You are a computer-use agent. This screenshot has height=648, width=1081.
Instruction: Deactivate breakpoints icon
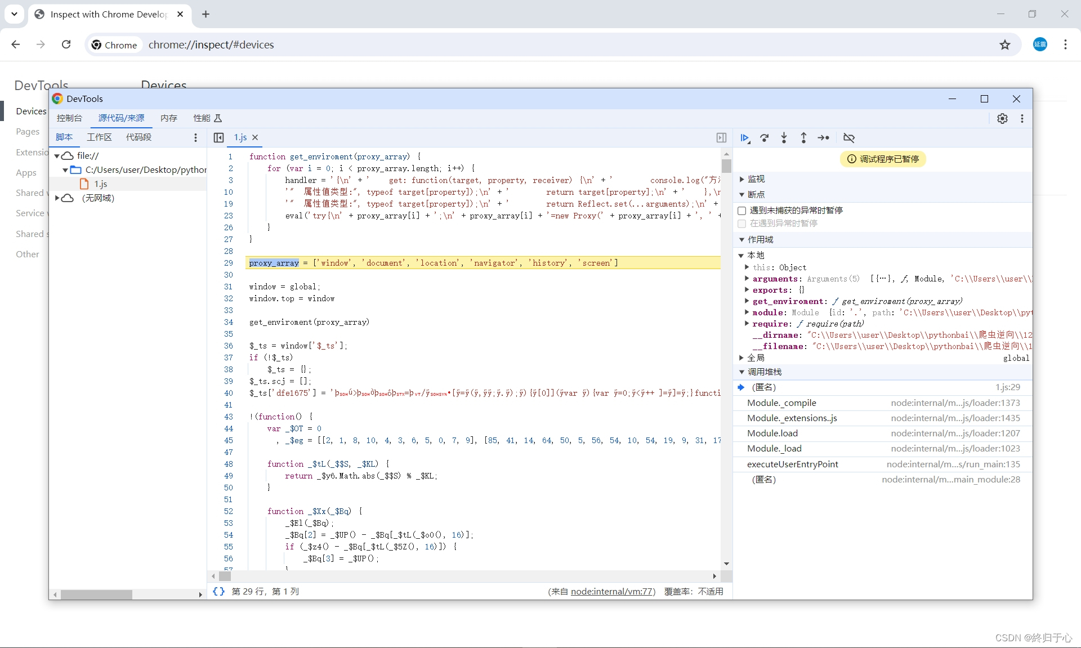pyautogui.click(x=849, y=138)
